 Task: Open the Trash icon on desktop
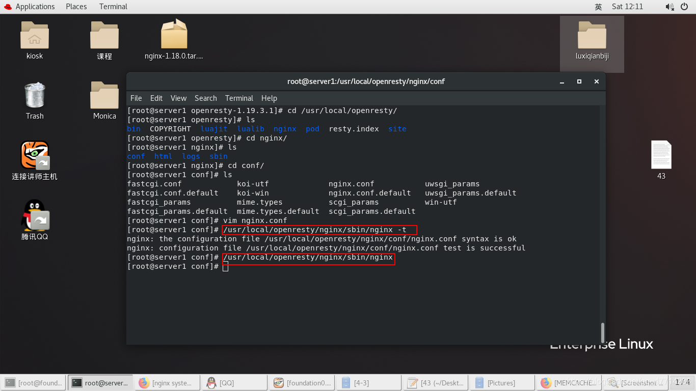tap(35, 95)
